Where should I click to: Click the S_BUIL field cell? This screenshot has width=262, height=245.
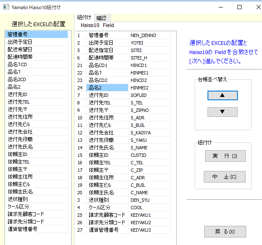tap(149, 125)
